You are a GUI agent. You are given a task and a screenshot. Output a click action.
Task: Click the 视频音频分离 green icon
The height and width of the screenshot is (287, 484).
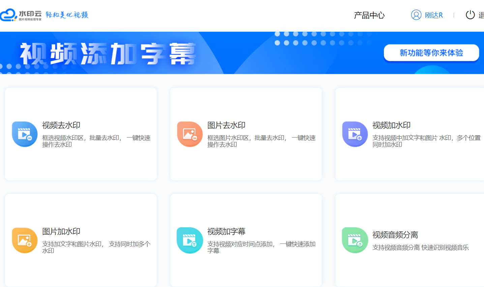355,240
